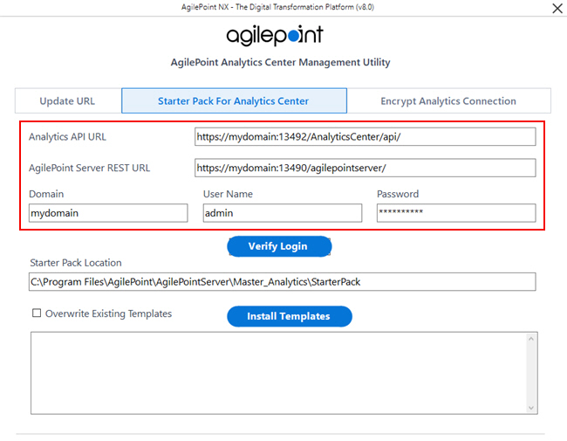Click into the Password field
567x441 pixels.
pyautogui.click(x=456, y=213)
